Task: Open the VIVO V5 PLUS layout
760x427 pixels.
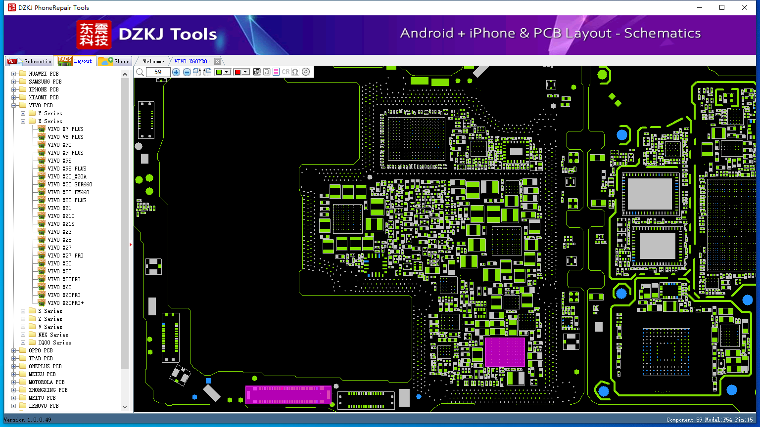Action: point(65,137)
